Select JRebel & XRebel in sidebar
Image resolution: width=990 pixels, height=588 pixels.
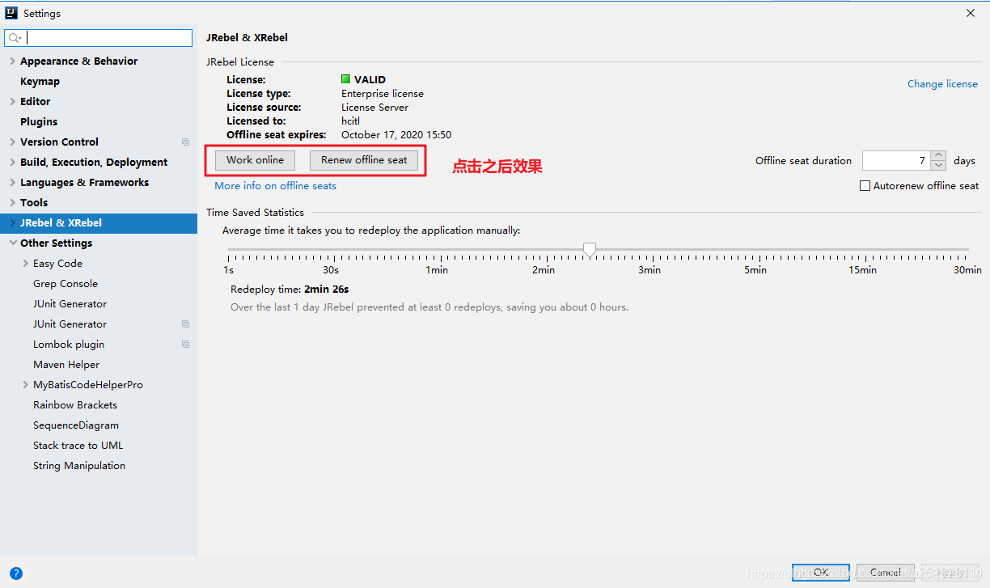[x=99, y=223]
